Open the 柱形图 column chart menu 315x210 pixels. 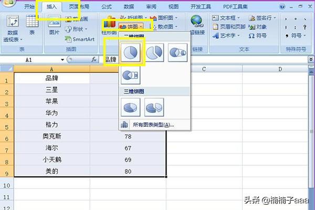click(109, 25)
